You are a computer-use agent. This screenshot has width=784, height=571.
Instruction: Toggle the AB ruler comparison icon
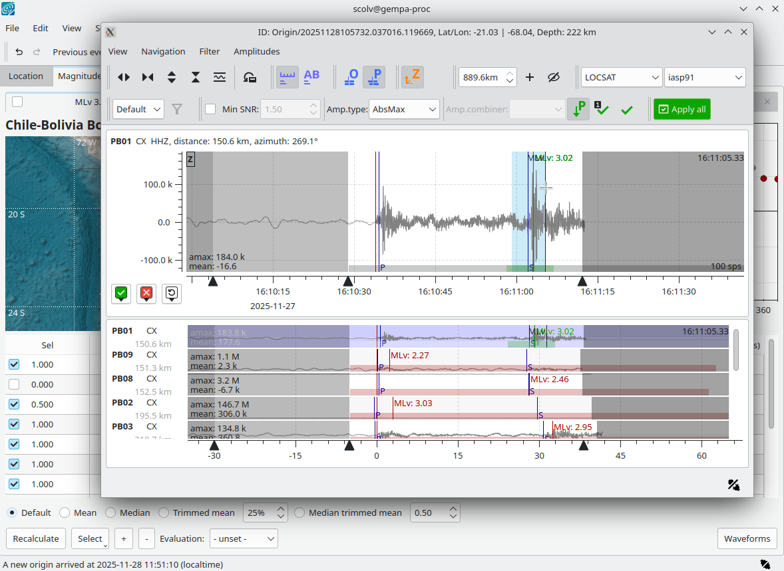click(311, 77)
